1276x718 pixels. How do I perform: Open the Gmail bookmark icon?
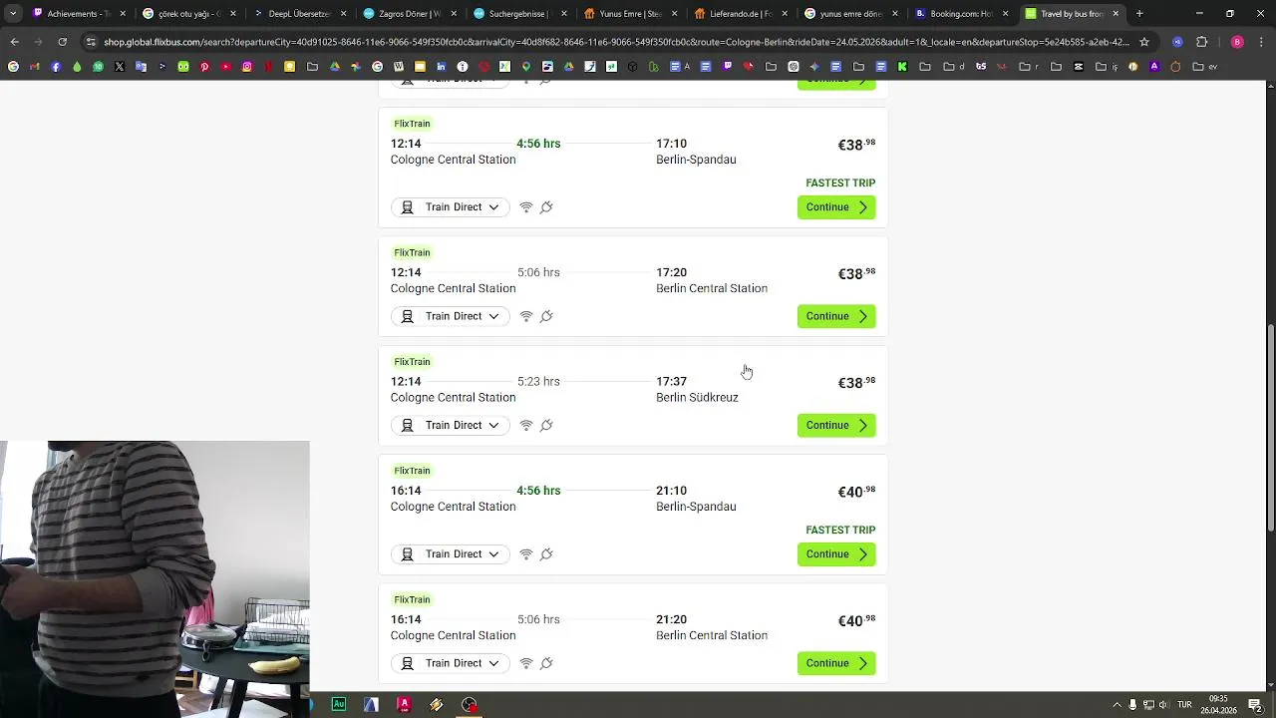(x=34, y=67)
